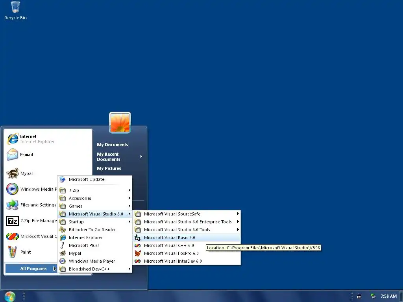Image resolution: width=403 pixels, height=302 pixels.
Task: Click the BitLocker To Go Reader icon
Action: [63, 230]
